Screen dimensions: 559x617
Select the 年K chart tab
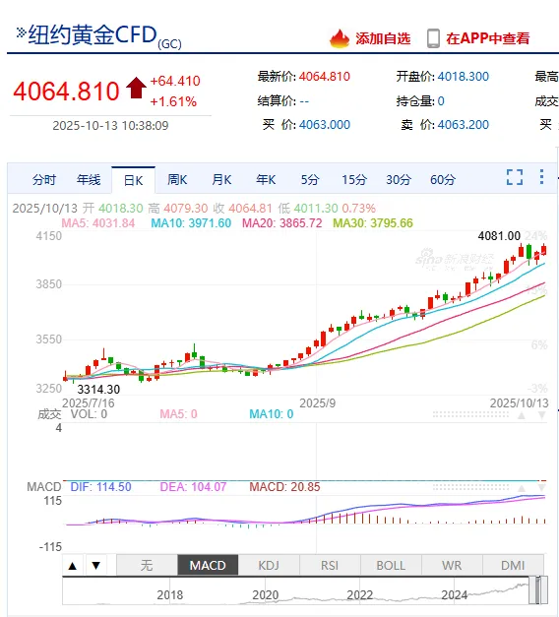pyautogui.click(x=266, y=180)
